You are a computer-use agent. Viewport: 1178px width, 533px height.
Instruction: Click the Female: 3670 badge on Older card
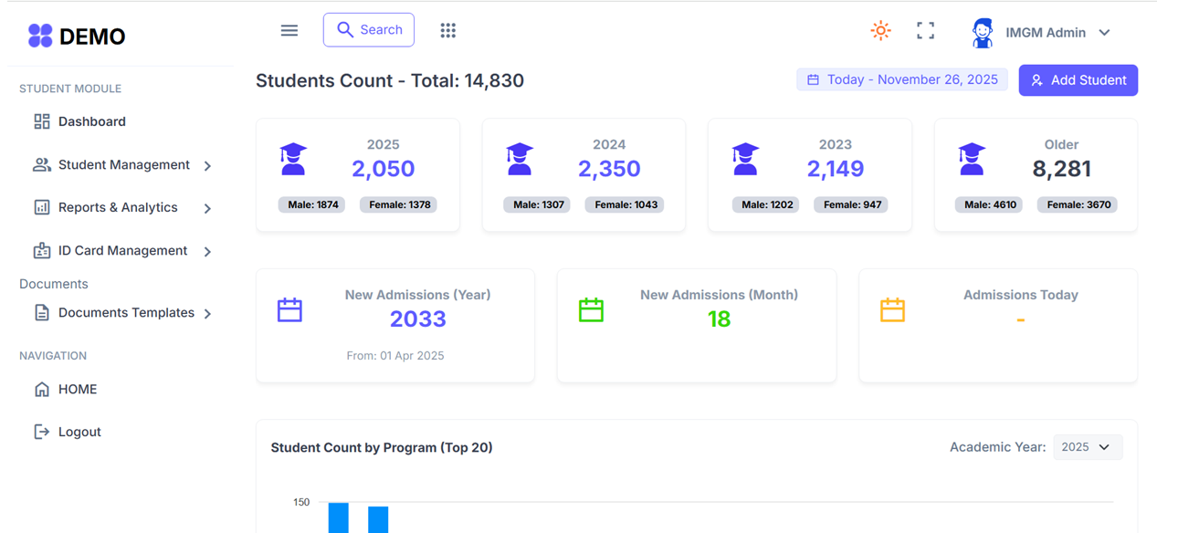[x=1077, y=204]
